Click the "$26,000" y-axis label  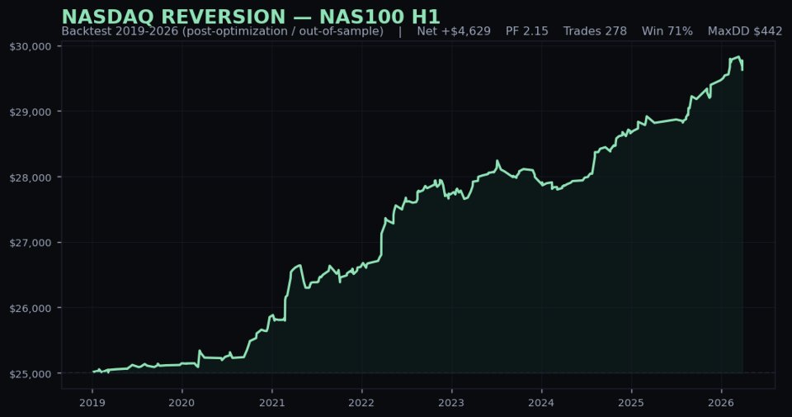click(x=31, y=308)
